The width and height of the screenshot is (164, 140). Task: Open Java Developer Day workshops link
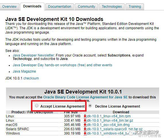63,65
